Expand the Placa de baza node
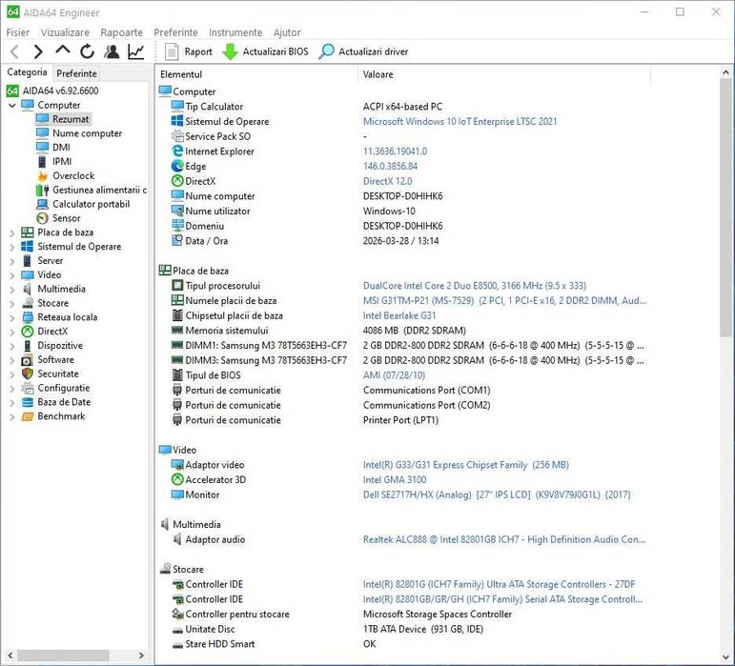Image resolution: width=735 pixels, height=666 pixels. (12, 232)
